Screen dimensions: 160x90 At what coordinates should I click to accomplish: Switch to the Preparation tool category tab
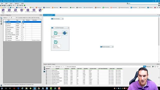[19, 7]
